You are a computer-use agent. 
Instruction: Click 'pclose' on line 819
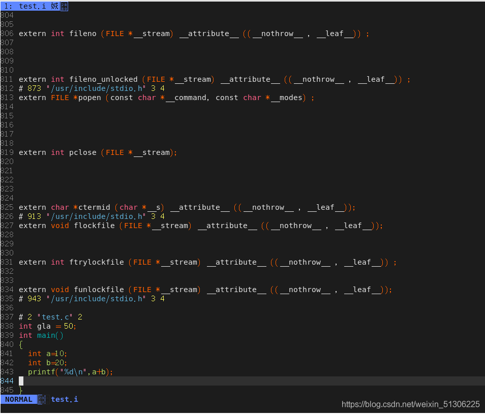tap(82, 152)
